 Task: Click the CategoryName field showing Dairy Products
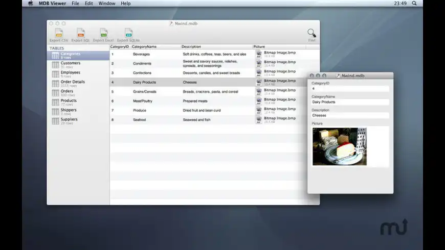click(x=350, y=102)
